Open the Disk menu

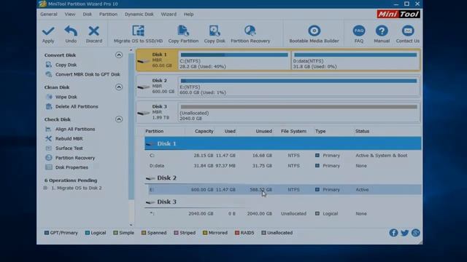pyautogui.click(x=88, y=15)
